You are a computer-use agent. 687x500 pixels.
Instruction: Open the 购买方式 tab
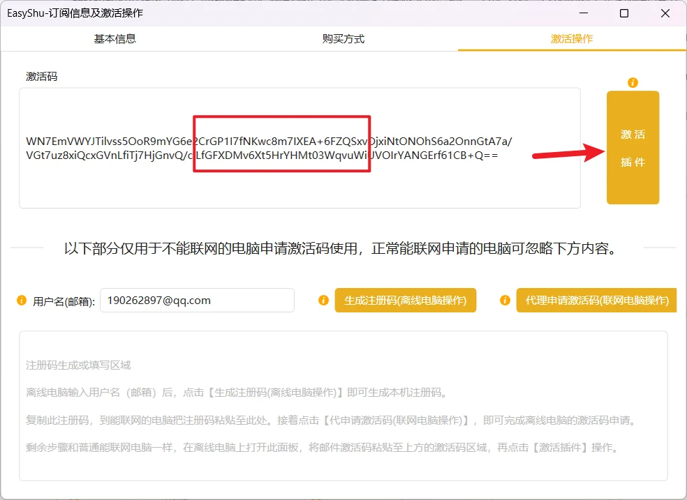(x=343, y=39)
